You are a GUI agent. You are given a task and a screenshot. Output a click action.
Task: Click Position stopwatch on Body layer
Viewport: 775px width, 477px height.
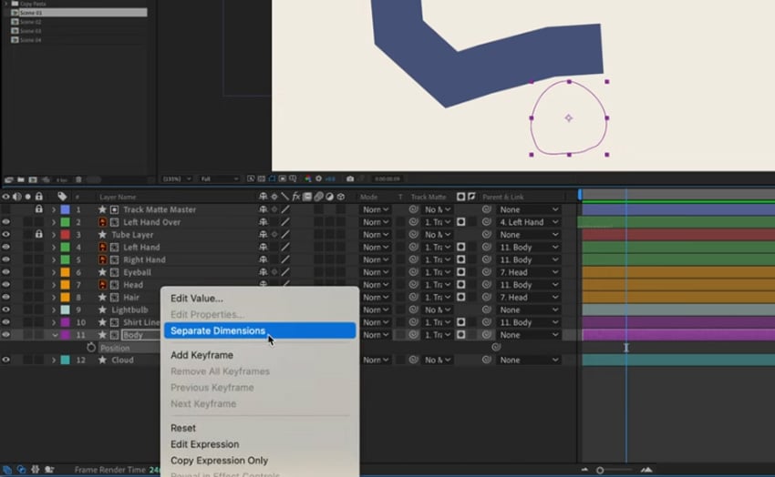click(91, 347)
